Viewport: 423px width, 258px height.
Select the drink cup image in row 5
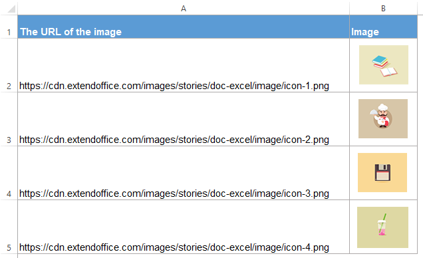(x=382, y=227)
